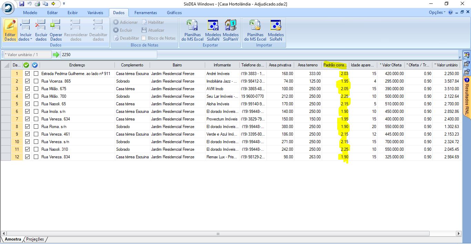This screenshot has width=471, height=244.
Task: Toggle the Bloco de Notas checkbox
Action: click(144, 38)
